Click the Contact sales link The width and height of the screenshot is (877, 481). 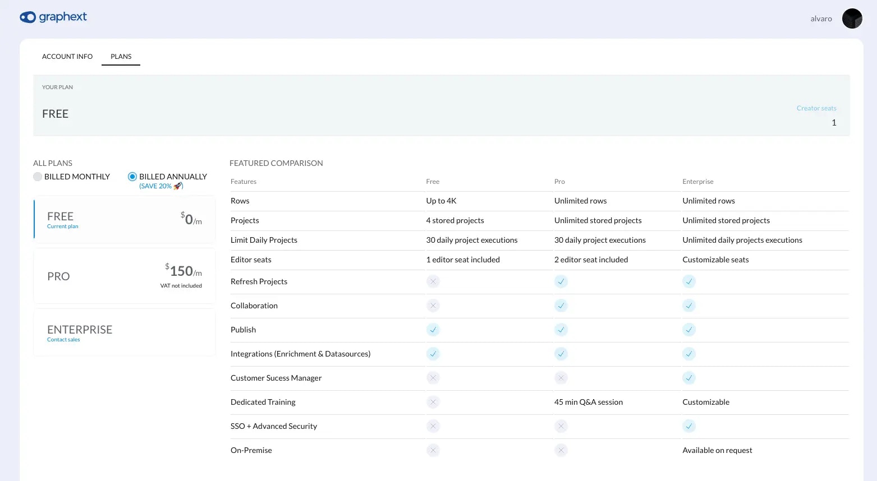tap(63, 339)
